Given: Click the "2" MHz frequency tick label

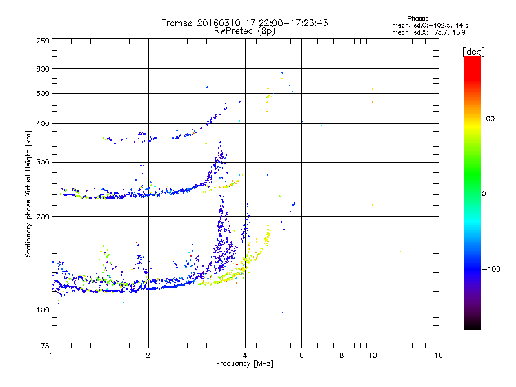Looking at the screenshot, I should pyautogui.click(x=148, y=355).
